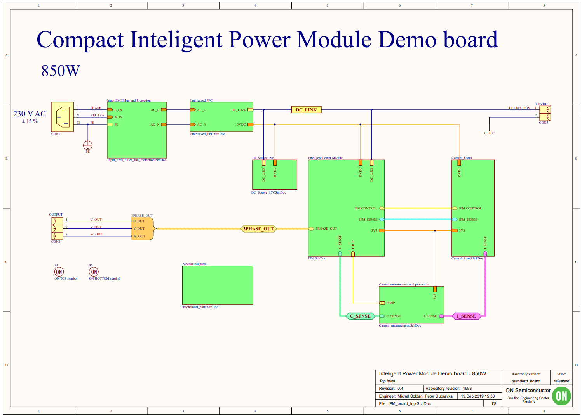The height and width of the screenshot is (415, 582).
Task: Click the orange 3PHASE_OUT harness connector
Action: (x=142, y=229)
